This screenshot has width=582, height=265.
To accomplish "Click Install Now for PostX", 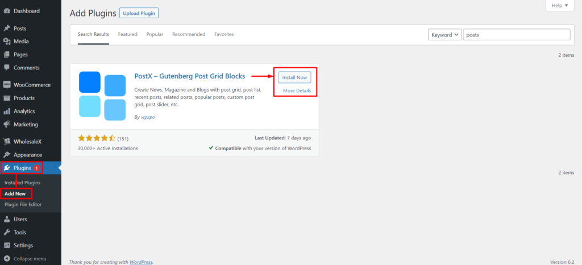I will (295, 77).
